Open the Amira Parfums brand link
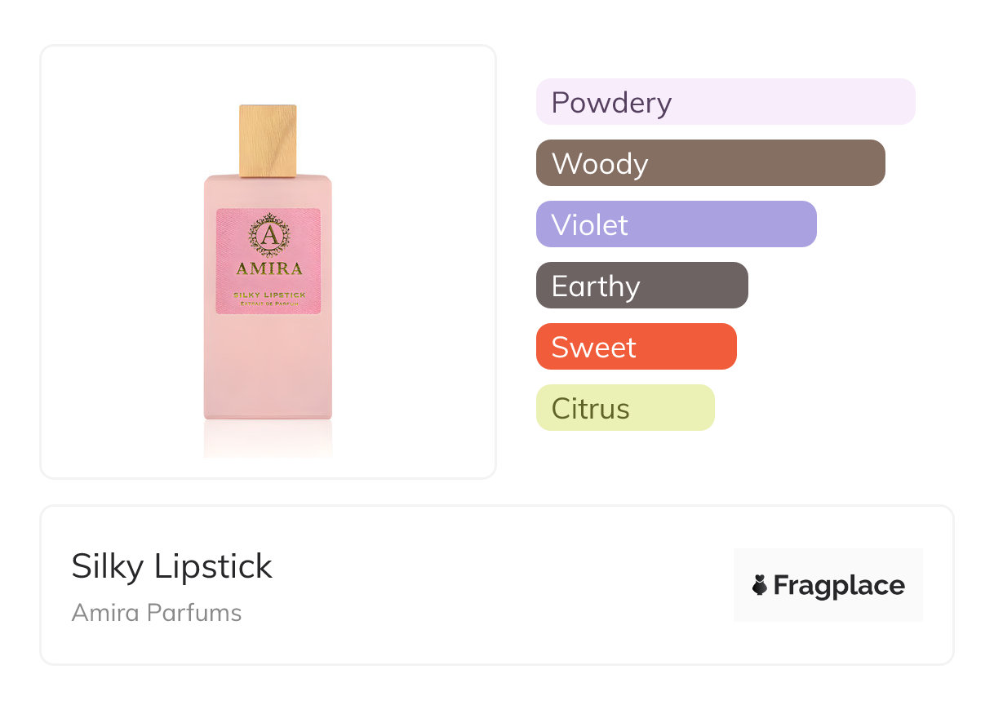The height and width of the screenshot is (705, 994). click(157, 612)
